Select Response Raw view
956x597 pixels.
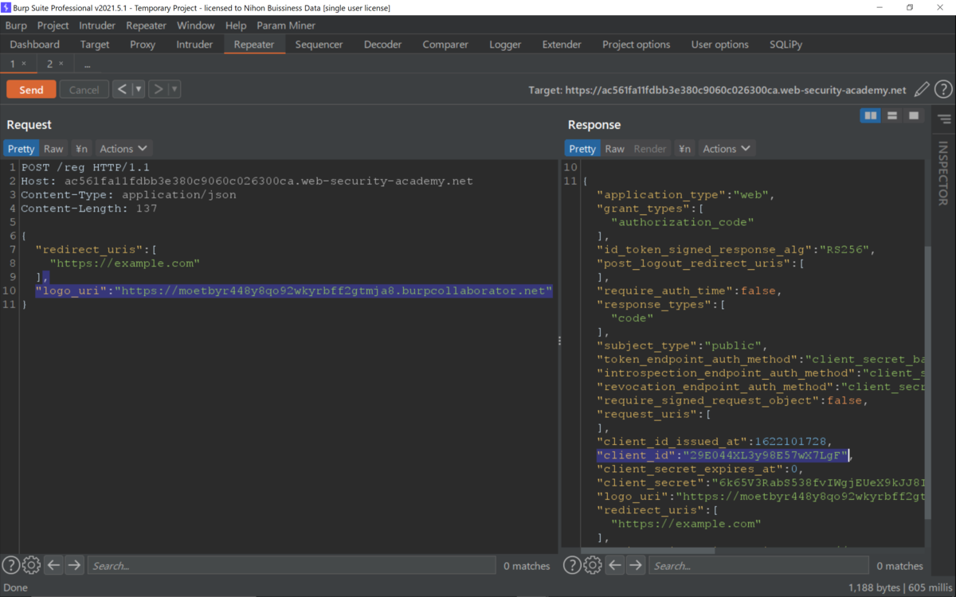(x=614, y=149)
